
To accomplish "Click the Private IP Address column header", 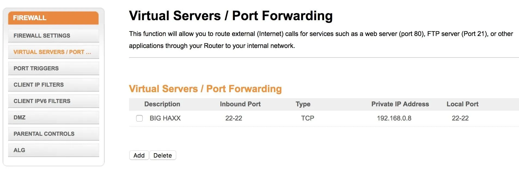I will [x=400, y=104].
